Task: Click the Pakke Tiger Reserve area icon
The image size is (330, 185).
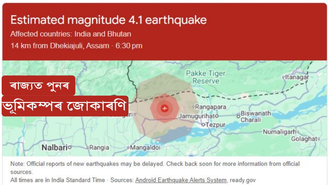Action: (206, 76)
